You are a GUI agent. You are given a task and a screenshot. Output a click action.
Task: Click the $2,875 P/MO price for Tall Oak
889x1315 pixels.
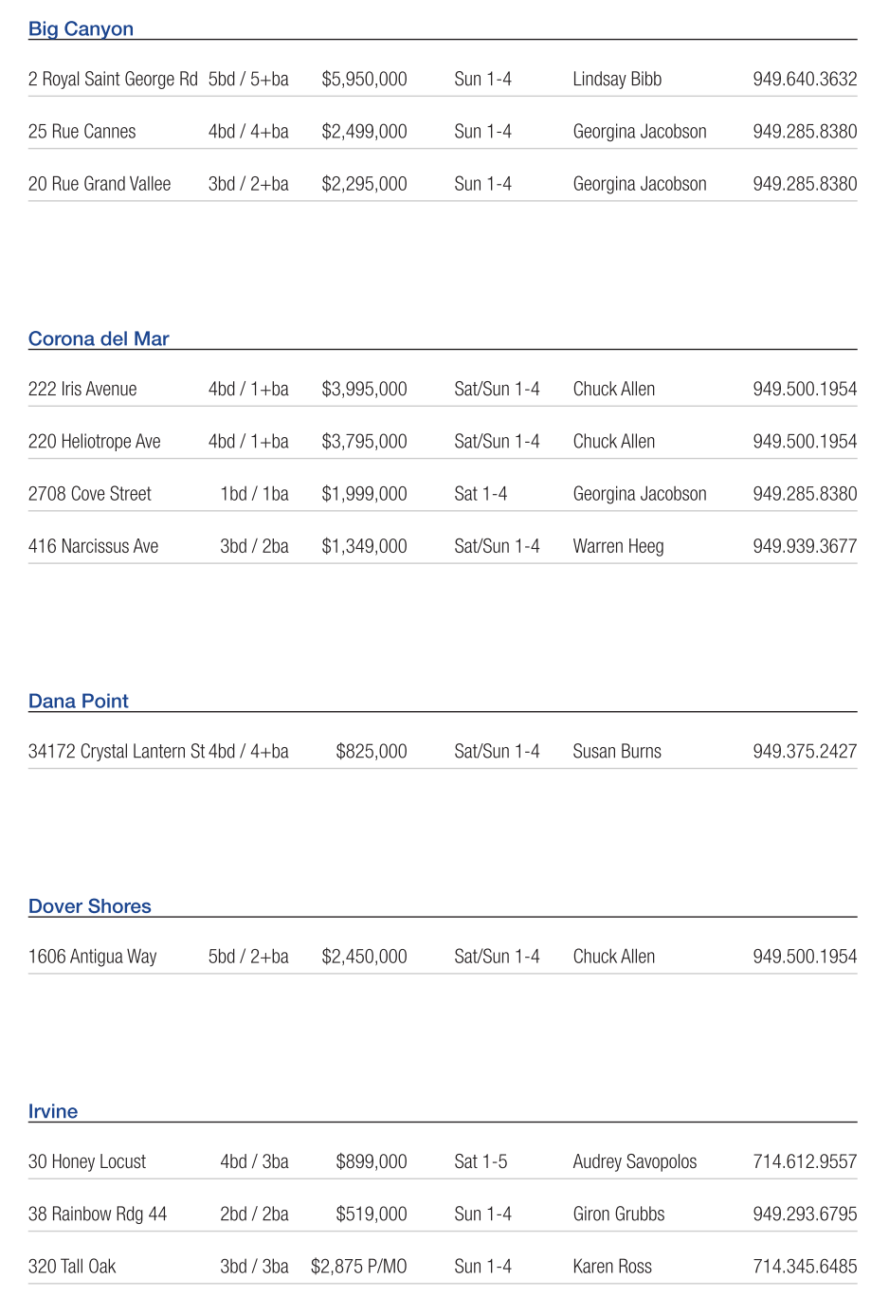[358, 1267]
